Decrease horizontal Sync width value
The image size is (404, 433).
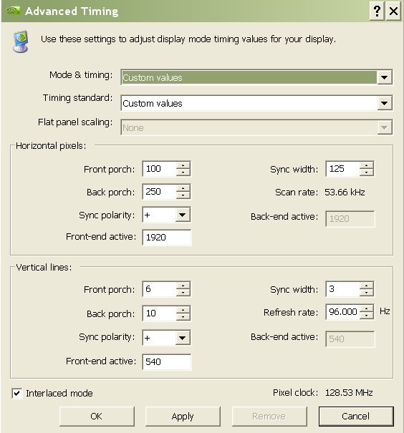[x=367, y=172]
